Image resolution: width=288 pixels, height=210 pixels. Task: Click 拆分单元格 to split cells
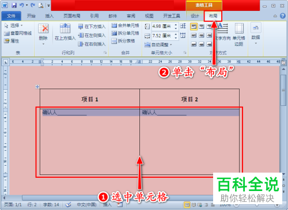tap(125, 33)
